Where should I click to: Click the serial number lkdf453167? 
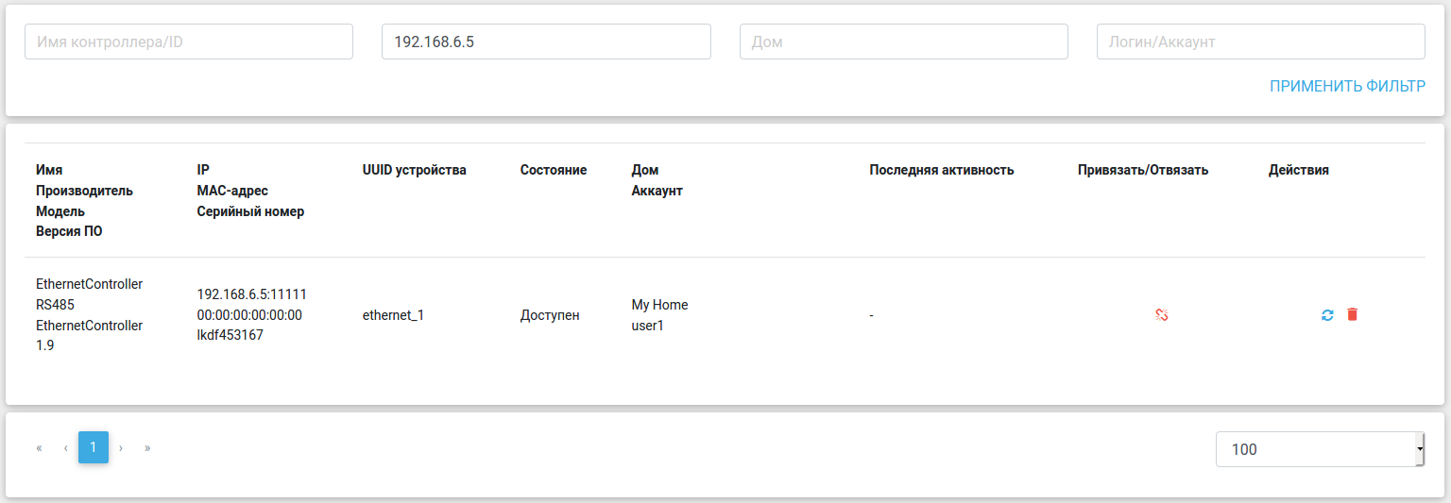click(230, 335)
